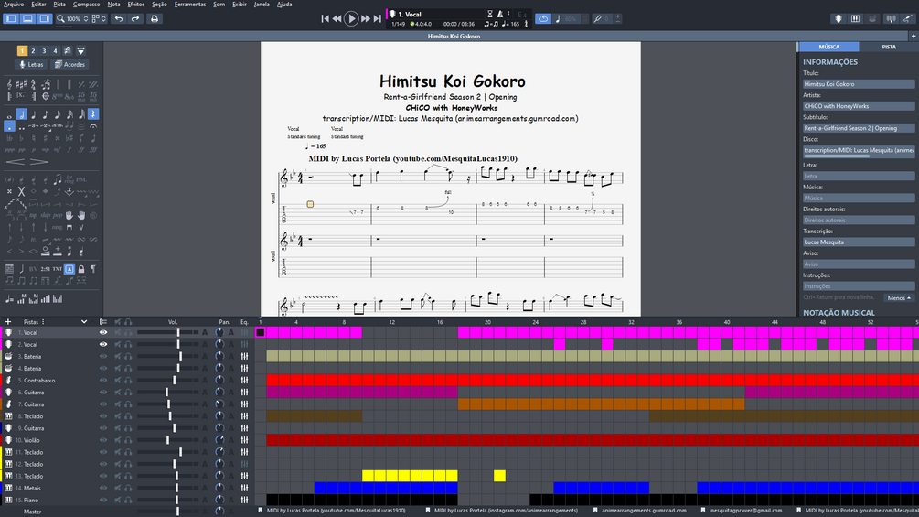Click the tempo 165 indicator
Viewport: 919px width, 517px height.
pyautogui.click(x=510, y=24)
